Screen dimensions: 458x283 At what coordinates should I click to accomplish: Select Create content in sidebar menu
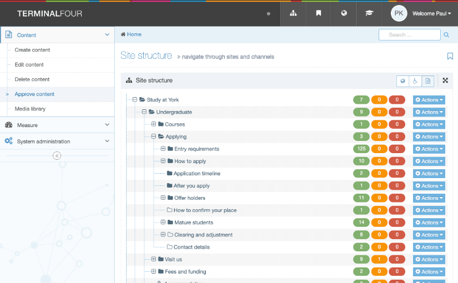(x=32, y=50)
